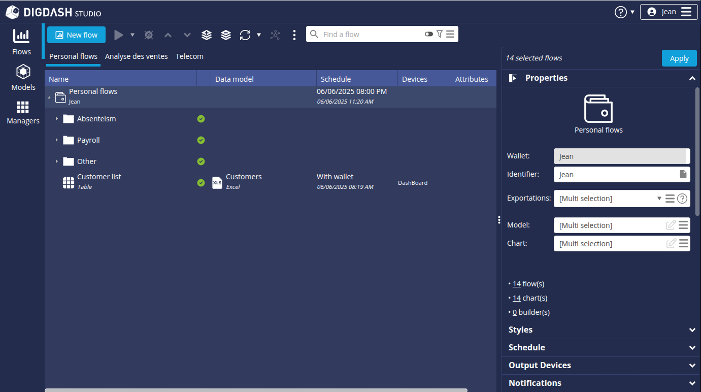Click the filter funnel icon in search

440,34
